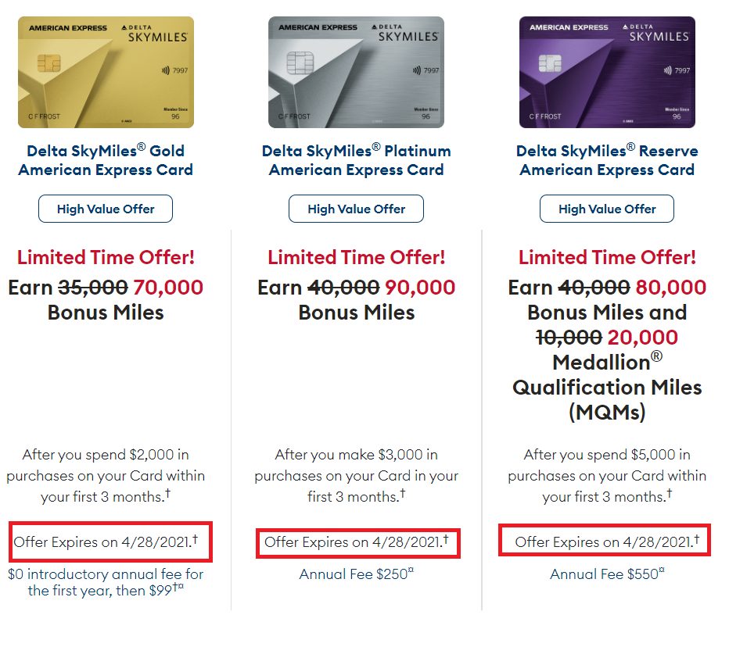The image size is (729, 647).
Task: Click the High Value Offer button under Reserve card
Action: (x=607, y=209)
